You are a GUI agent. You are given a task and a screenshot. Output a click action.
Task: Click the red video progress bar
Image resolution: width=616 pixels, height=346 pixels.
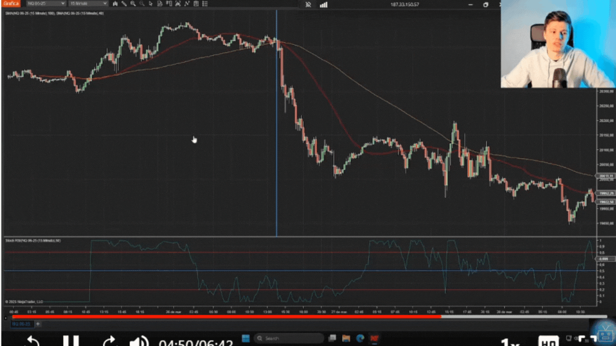tap(226, 317)
